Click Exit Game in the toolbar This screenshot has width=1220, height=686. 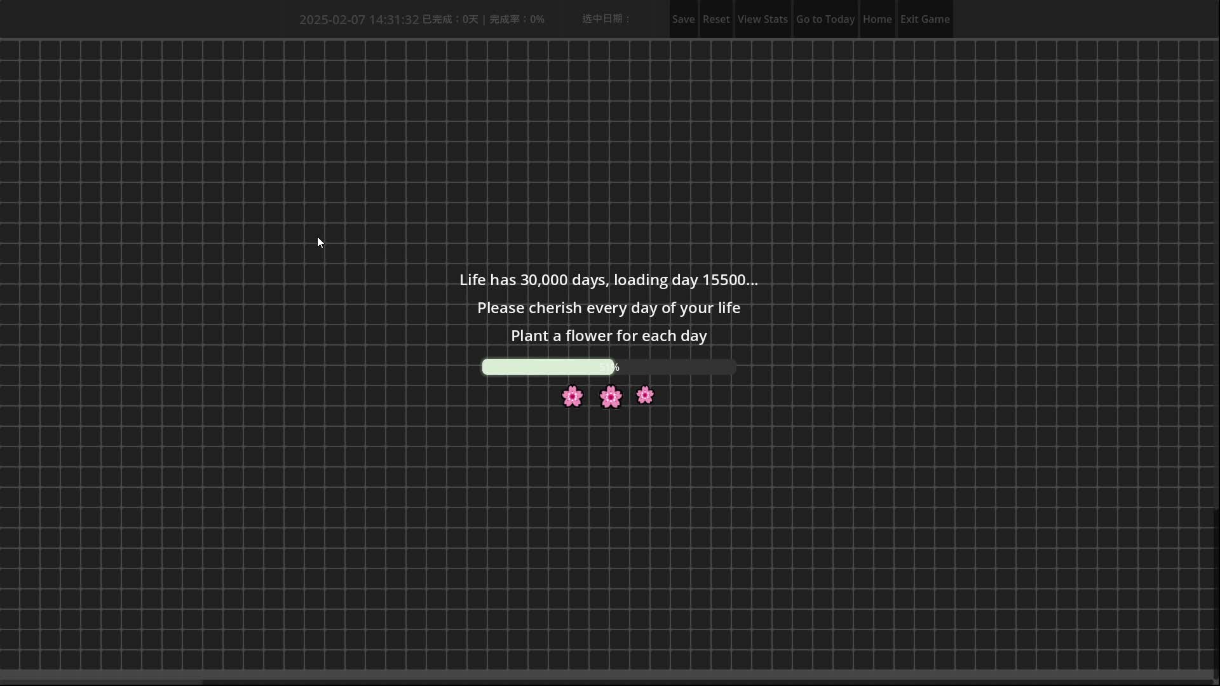[925, 19]
